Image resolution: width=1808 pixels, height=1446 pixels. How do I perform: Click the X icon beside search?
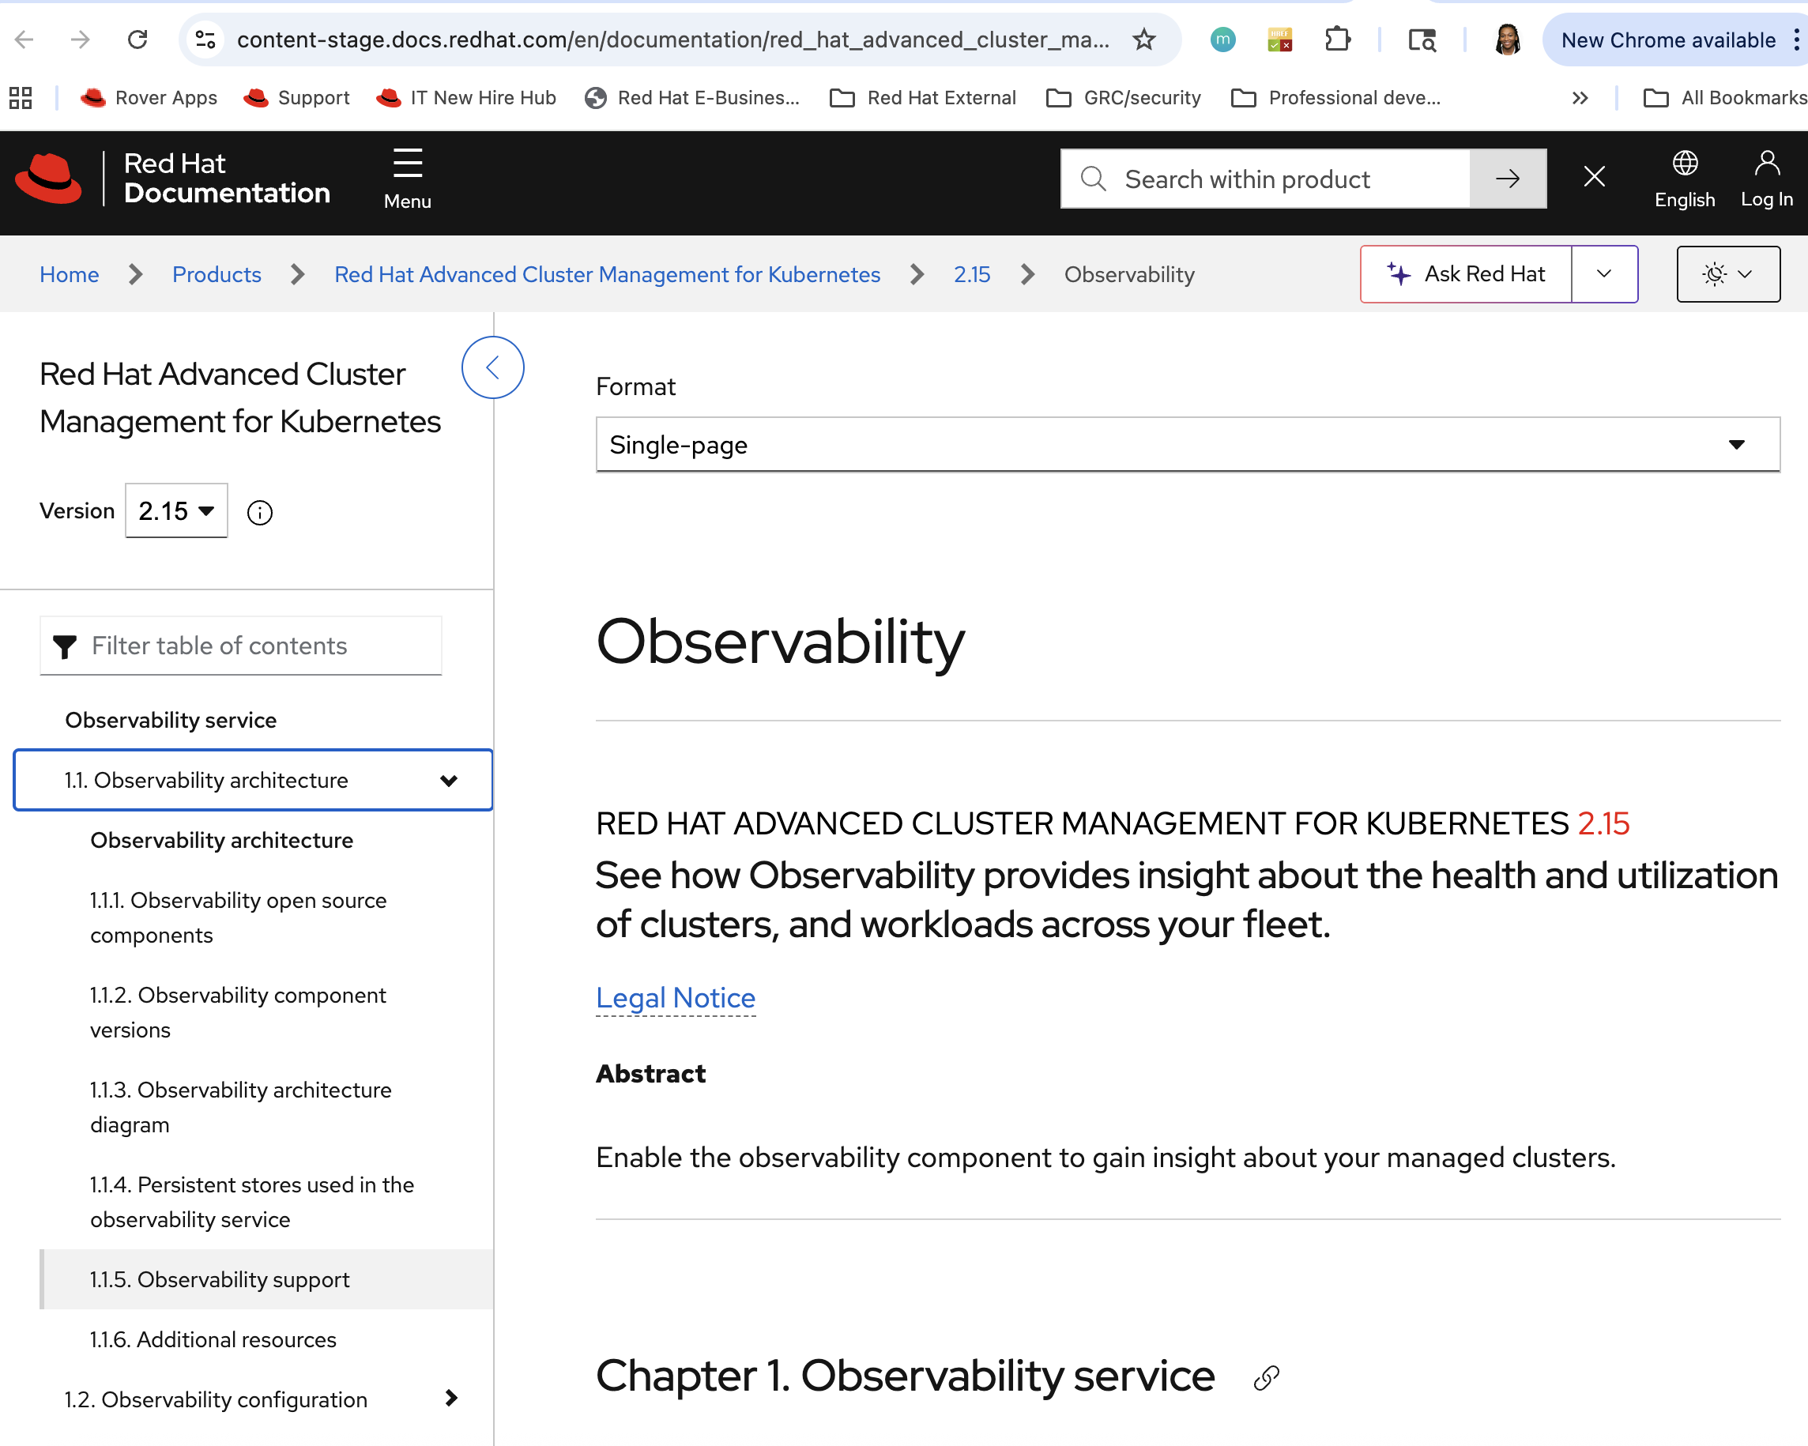pos(1593,177)
